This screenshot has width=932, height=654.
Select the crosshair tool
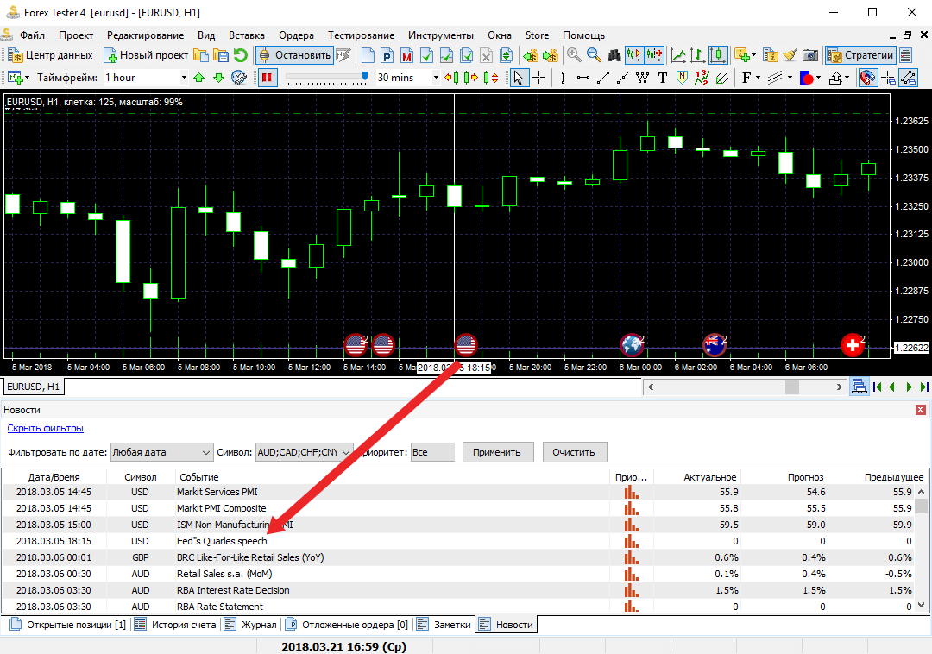pyautogui.click(x=539, y=78)
